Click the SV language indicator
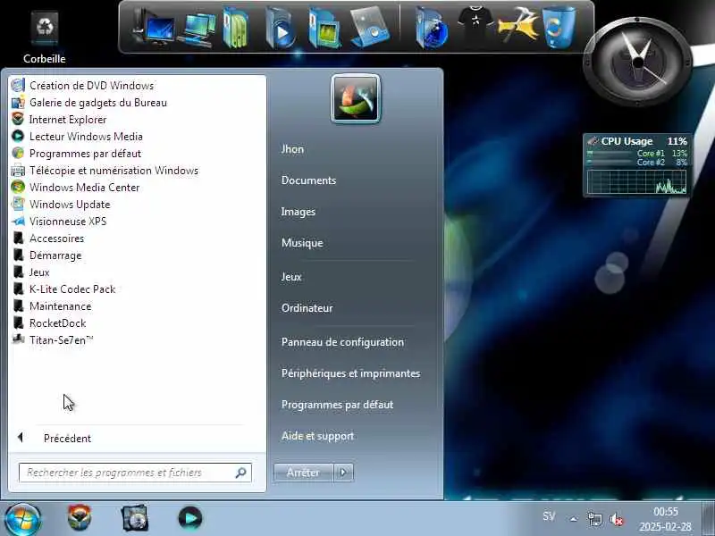Viewport: 715px width, 536px height. pyautogui.click(x=549, y=517)
